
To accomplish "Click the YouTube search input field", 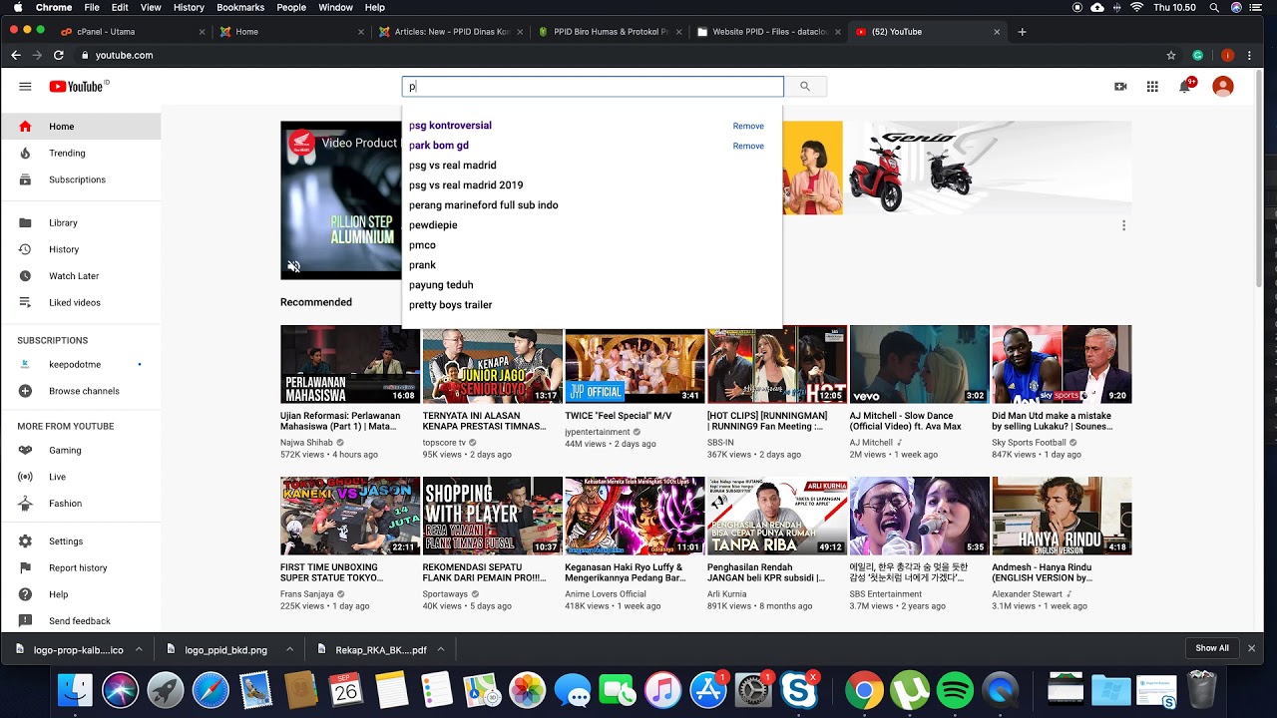I will [x=593, y=87].
